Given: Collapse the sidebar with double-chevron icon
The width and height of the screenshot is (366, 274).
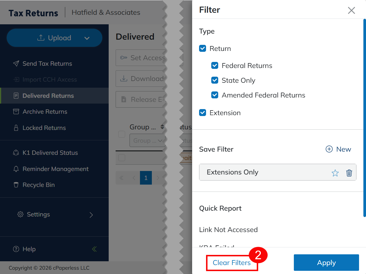Looking at the screenshot, I should (94, 249).
